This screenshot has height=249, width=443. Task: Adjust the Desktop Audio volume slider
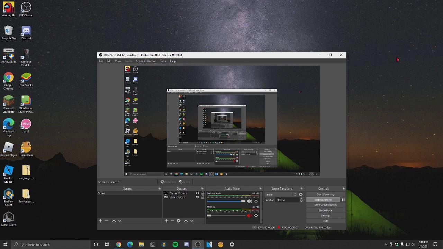226,201
